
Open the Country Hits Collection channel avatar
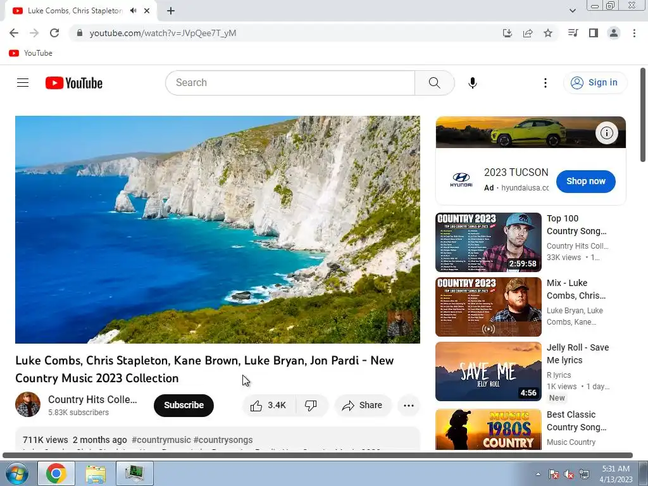[28, 404]
